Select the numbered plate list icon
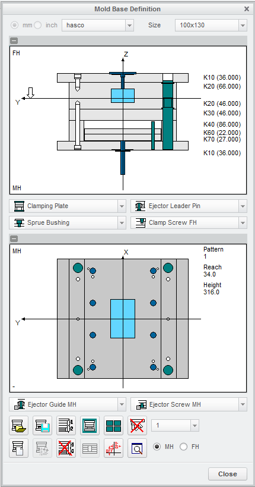The image size is (255, 487). point(66,426)
